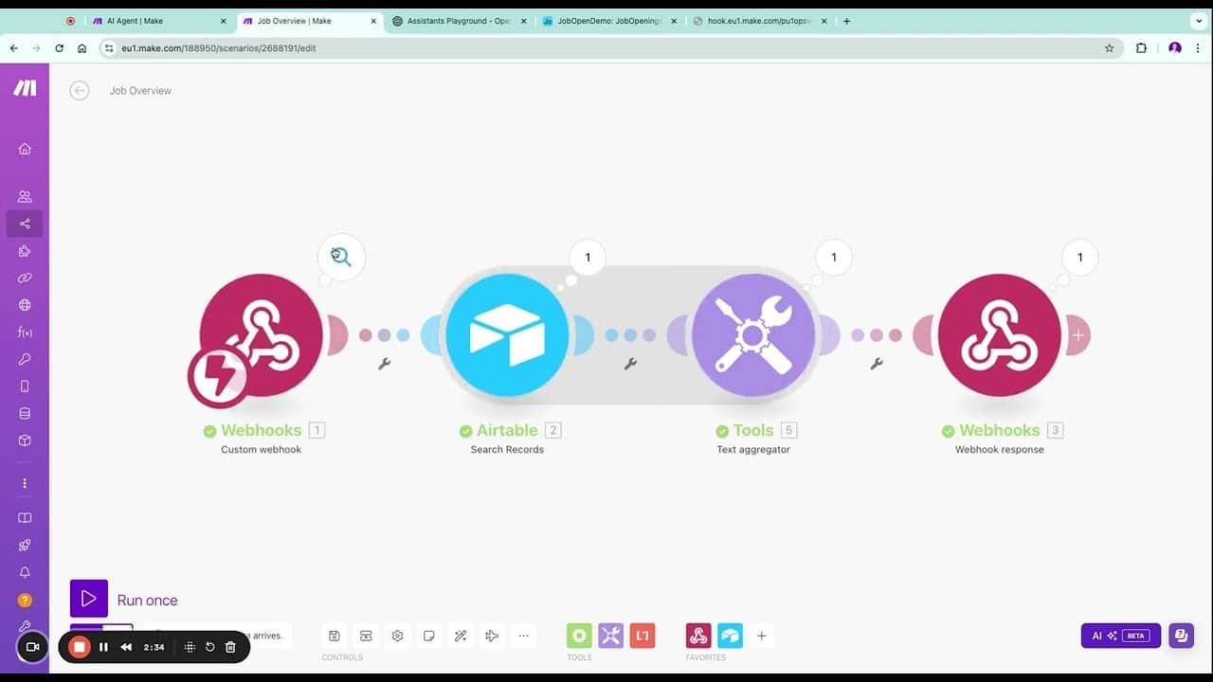The image size is (1213, 682).
Task: Open Templates via puzzle piece icon
Action: pyautogui.click(x=25, y=251)
